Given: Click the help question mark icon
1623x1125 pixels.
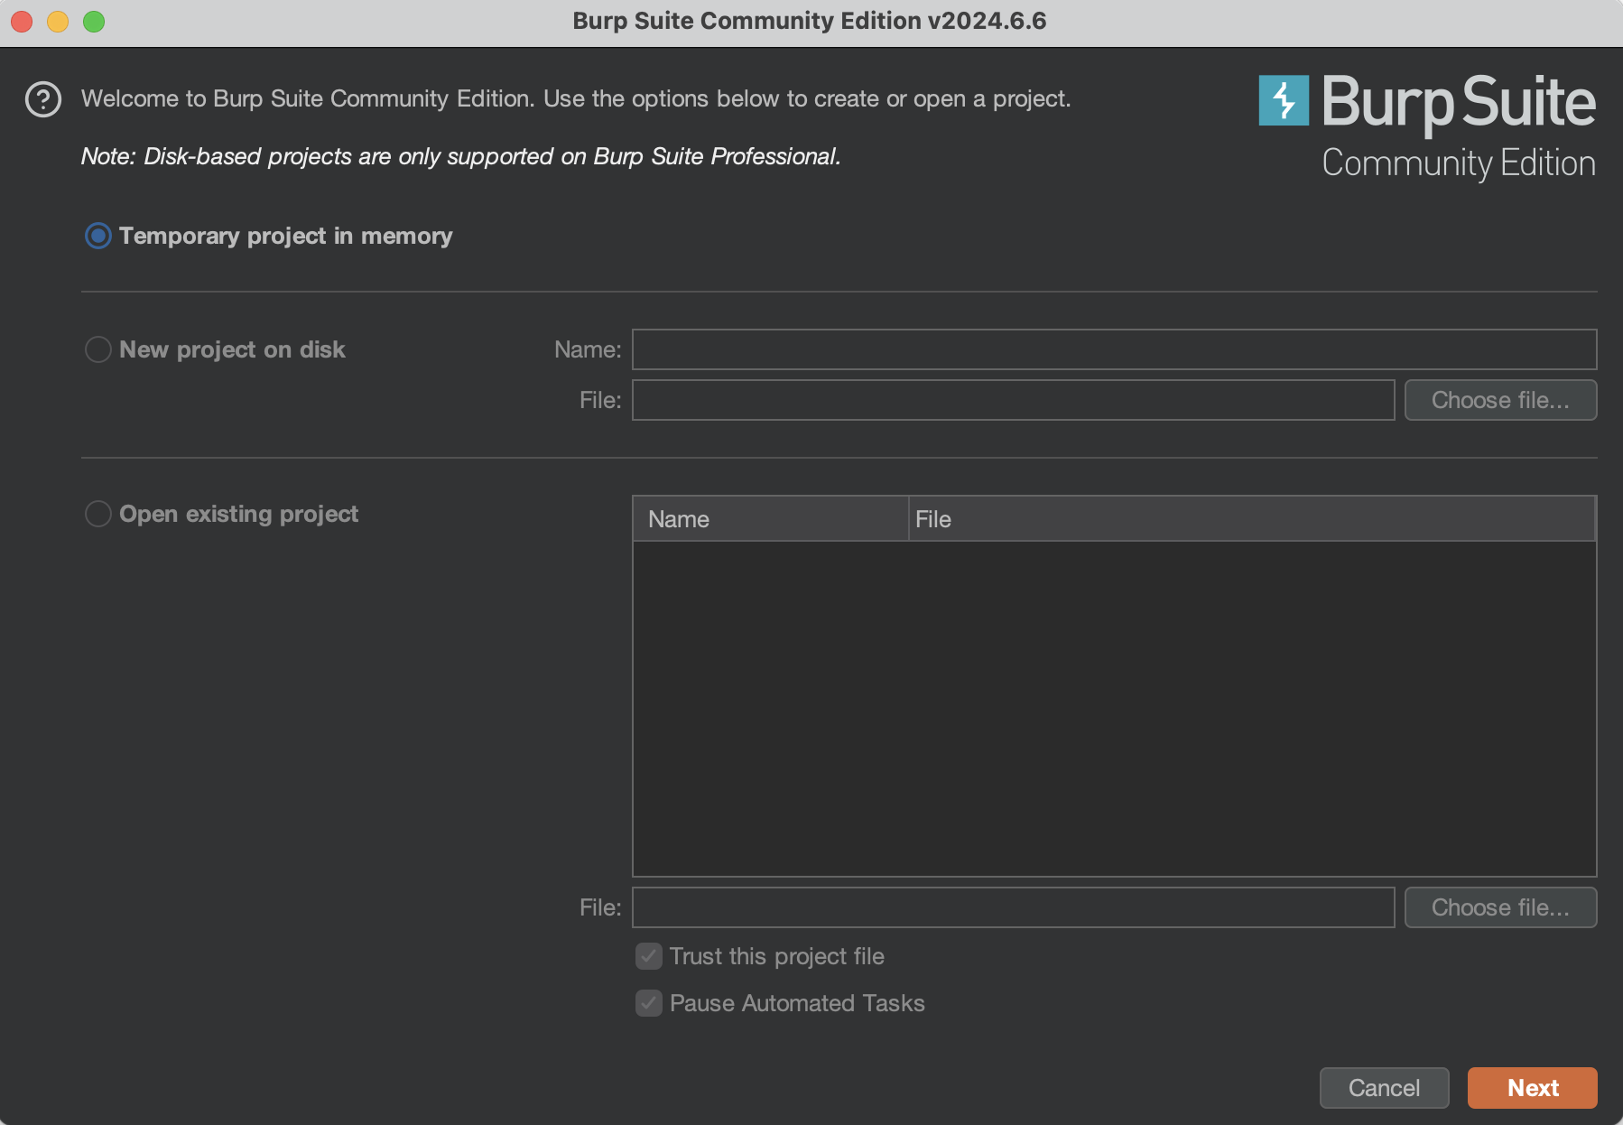Looking at the screenshot, I should point(43,99).
